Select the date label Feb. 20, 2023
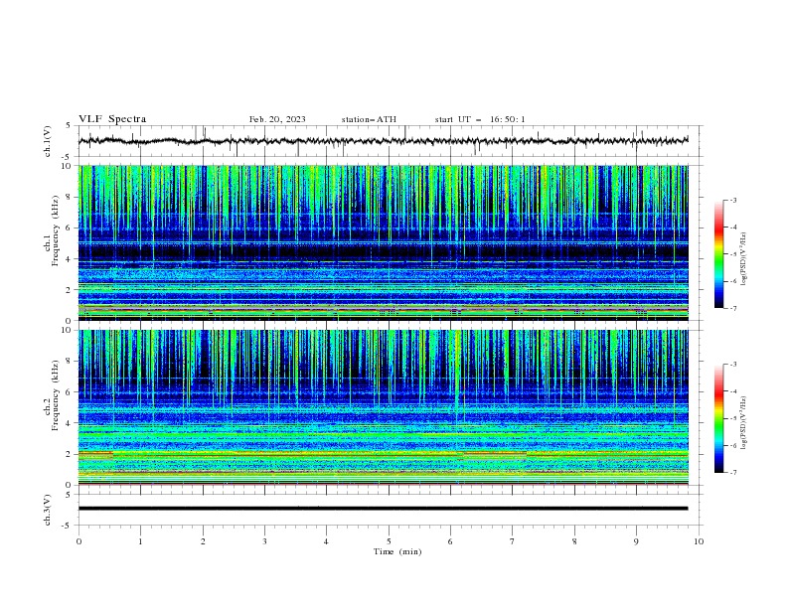The height and width of the screenshot is (608, 787). coord(277,119)
